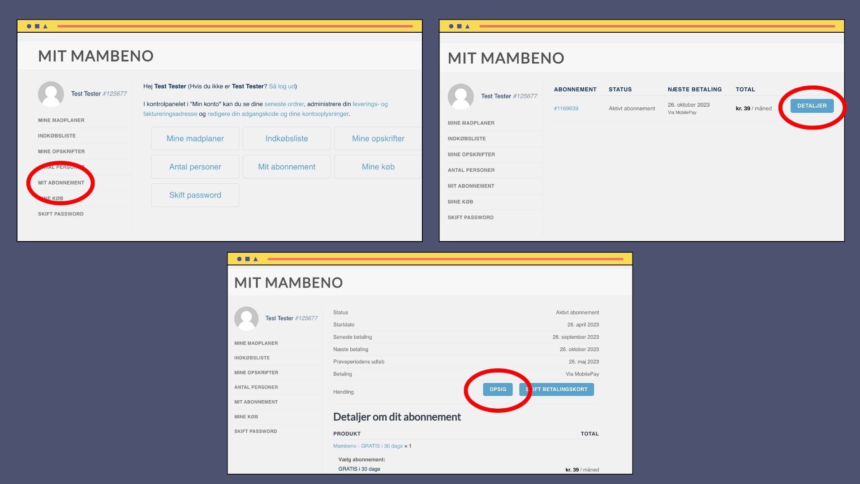This screenshot has height=484, width=860.
Task: Click the 'Så log ud' link
Action: point(282,86)
